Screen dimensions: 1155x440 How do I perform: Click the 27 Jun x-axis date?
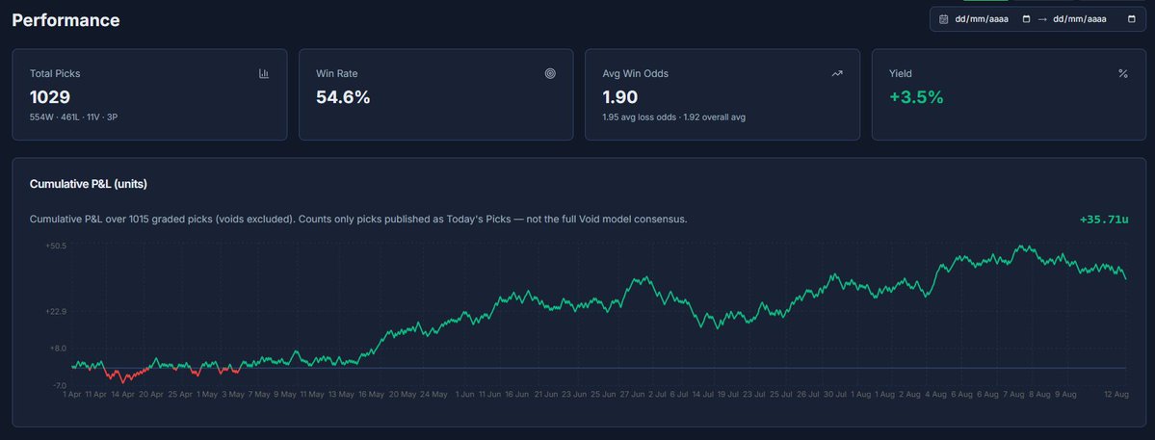tap(632, 395)
